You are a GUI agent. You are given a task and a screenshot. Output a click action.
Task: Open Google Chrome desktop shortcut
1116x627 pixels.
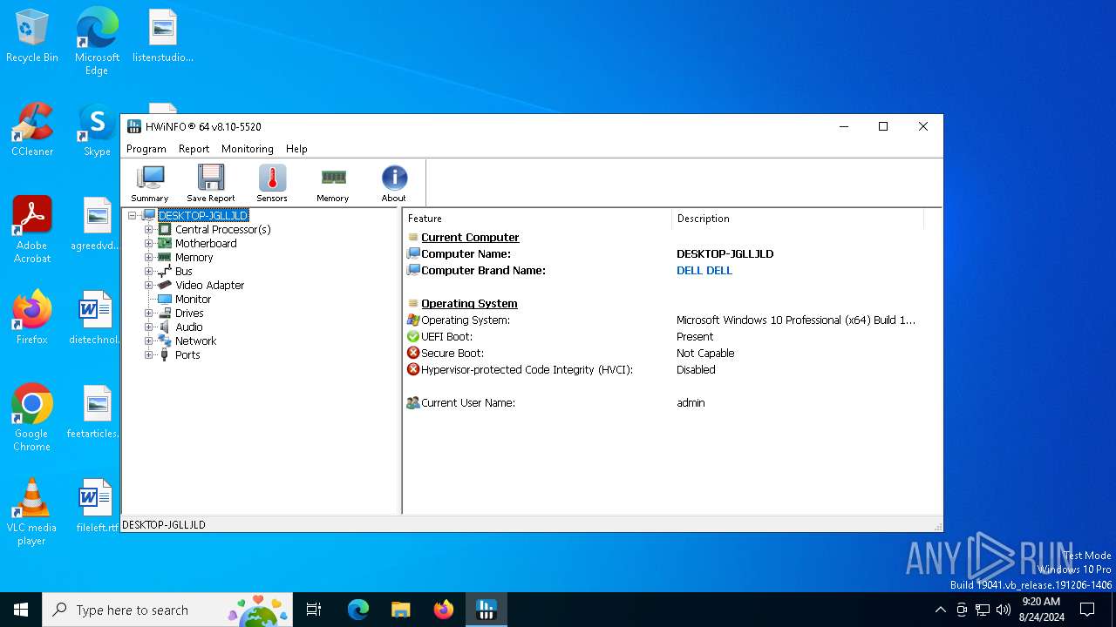point(32,418)
